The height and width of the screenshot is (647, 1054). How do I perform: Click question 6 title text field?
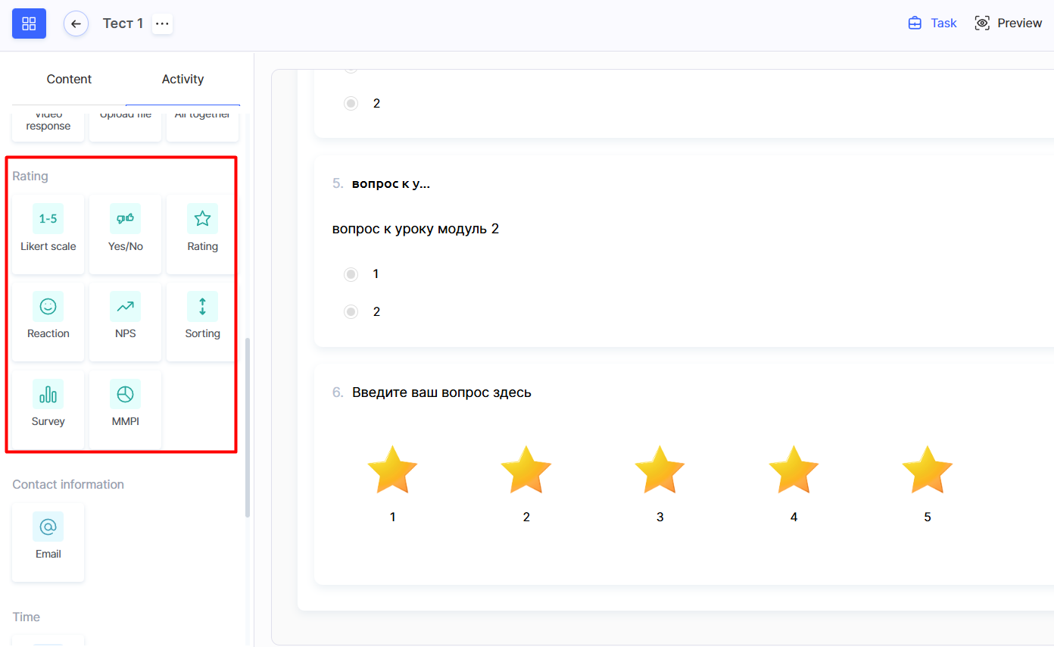(441, 392)
